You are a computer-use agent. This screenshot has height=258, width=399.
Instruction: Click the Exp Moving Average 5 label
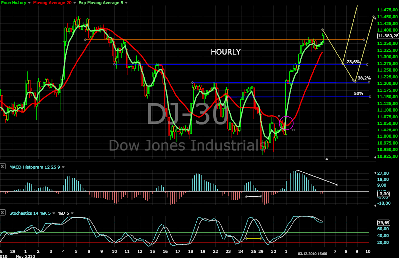pyautogui.click(x=101, y=3)
